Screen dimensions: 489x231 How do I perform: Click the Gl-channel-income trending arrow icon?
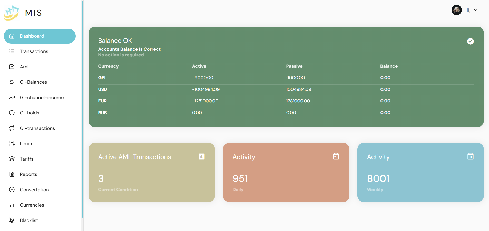[12, 98]
